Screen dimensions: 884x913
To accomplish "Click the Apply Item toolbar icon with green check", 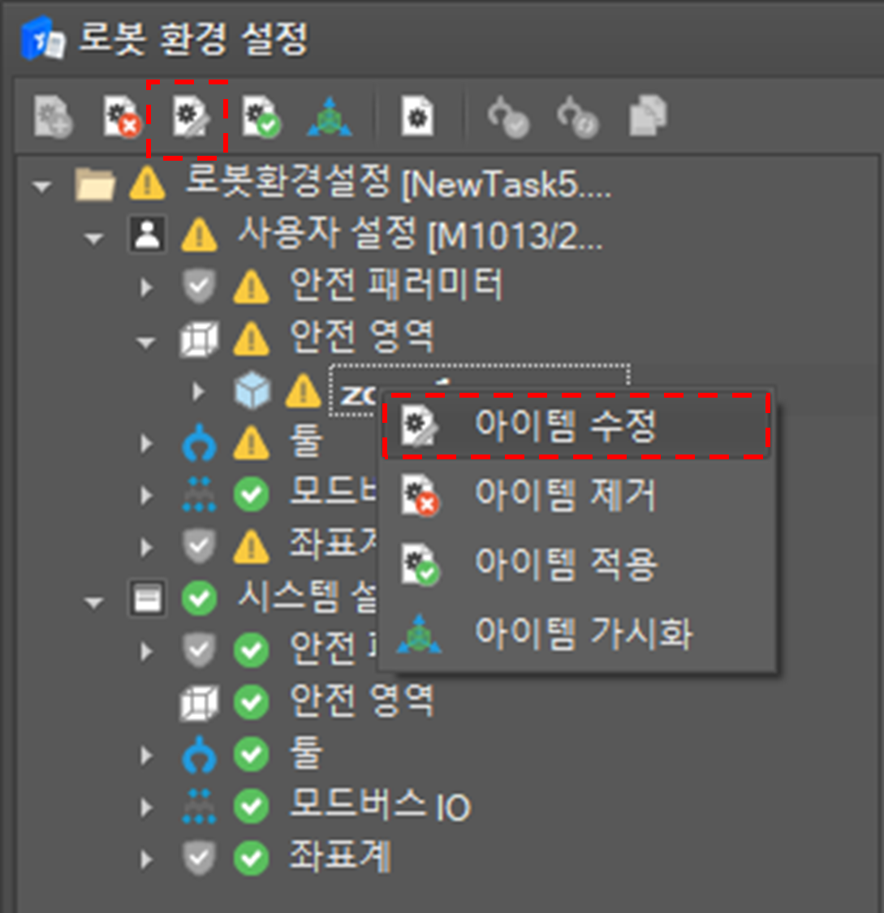I will [261, 118].
